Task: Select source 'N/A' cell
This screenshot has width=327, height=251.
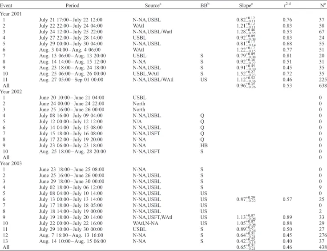Action: pyautogui.click(x=137, y=121)
